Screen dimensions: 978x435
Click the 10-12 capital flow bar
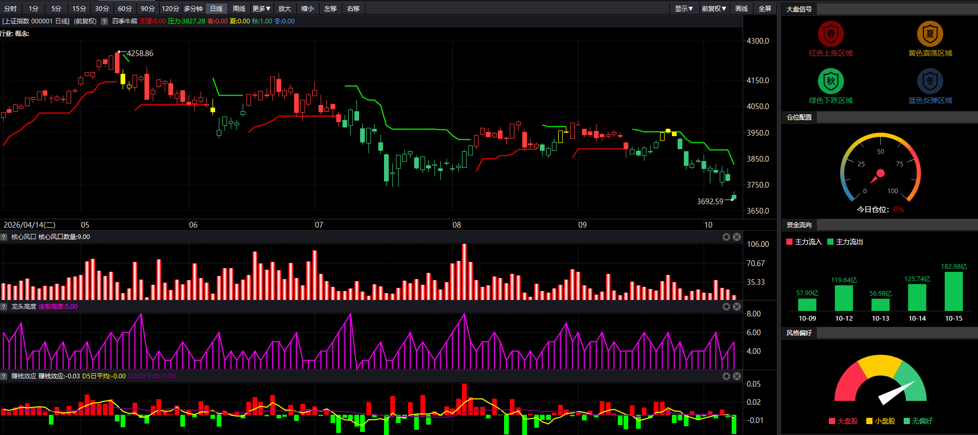click(x=844, y=298)
